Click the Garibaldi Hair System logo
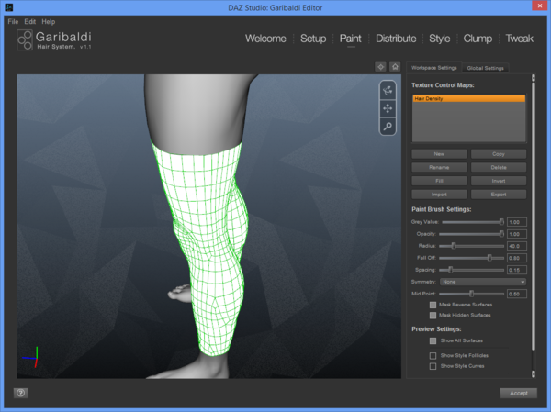 point(54,40)
